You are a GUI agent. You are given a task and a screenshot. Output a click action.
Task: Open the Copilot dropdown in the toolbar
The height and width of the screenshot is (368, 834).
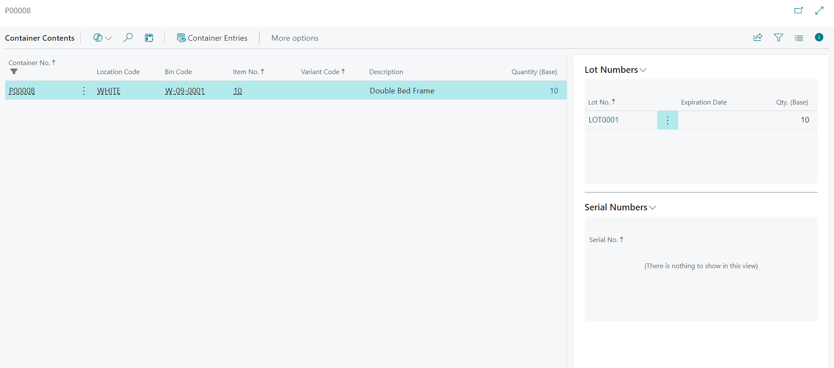(102, 38)
